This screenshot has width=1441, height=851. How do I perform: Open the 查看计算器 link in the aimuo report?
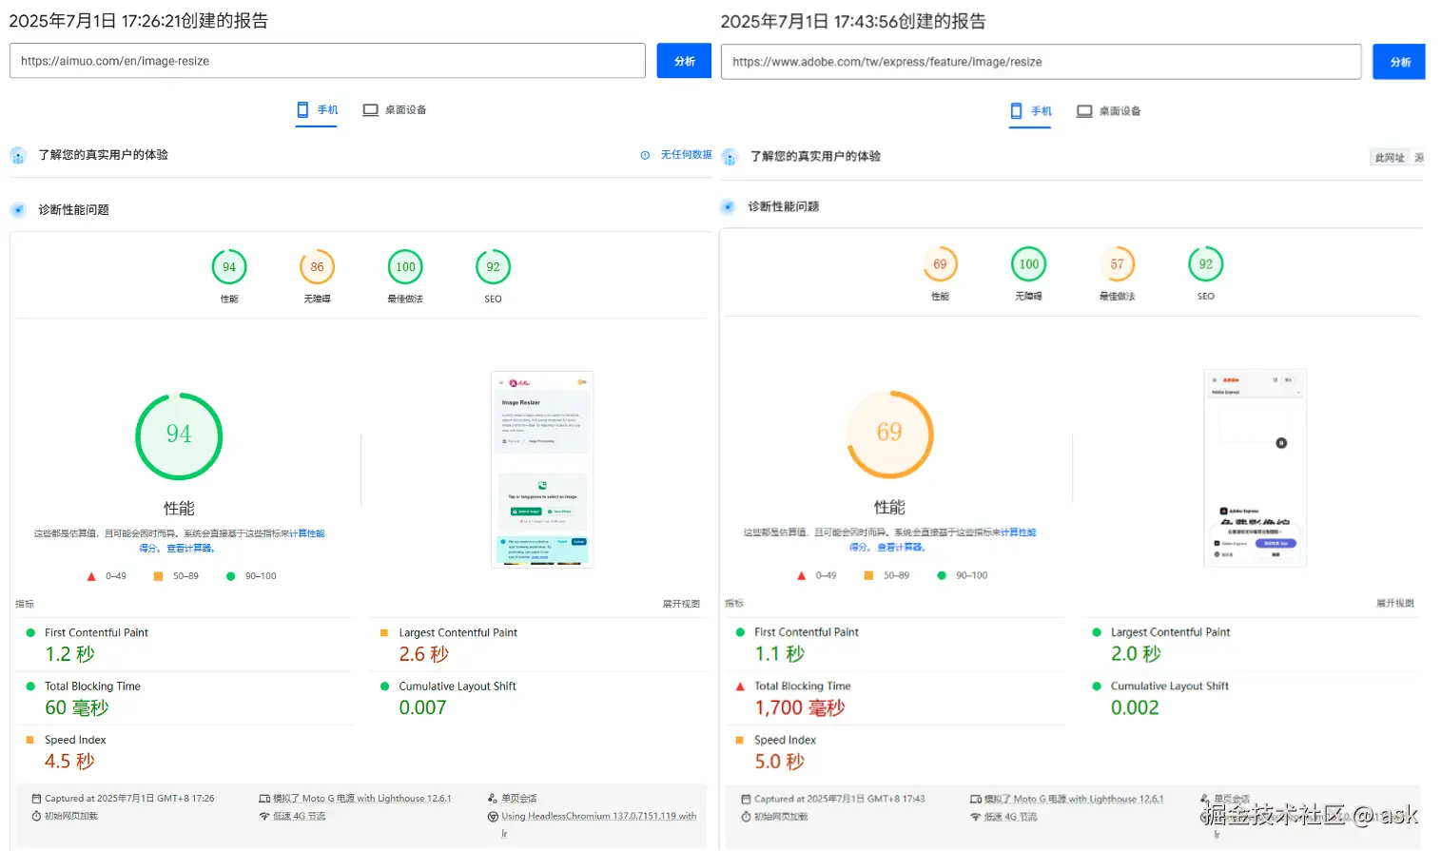tap(190, 549)
